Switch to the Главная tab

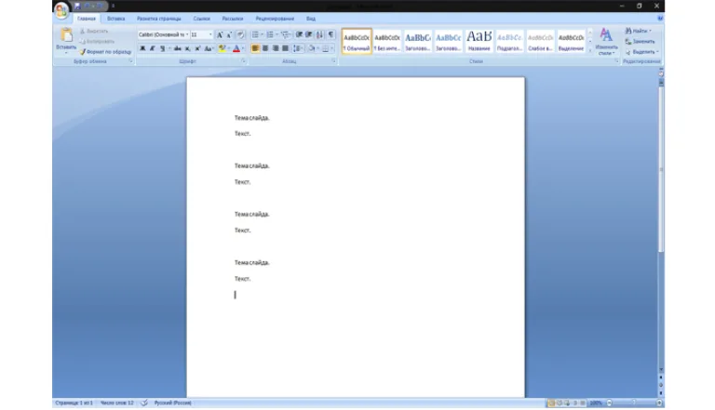(x=87, y=19)
